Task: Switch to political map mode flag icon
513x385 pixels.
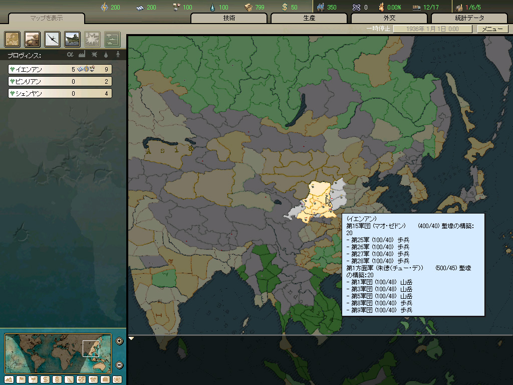Action: coord(21,380)
